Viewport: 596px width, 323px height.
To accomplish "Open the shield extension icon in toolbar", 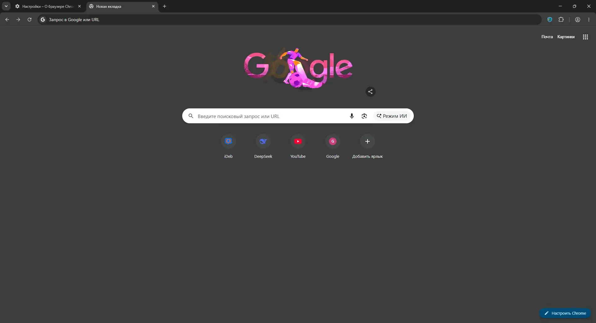I will click(x=550, y=20).
